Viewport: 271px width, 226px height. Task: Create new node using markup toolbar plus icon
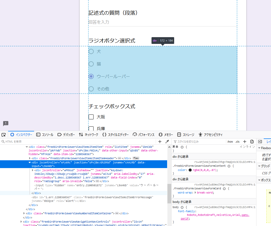tap(160, 142)
